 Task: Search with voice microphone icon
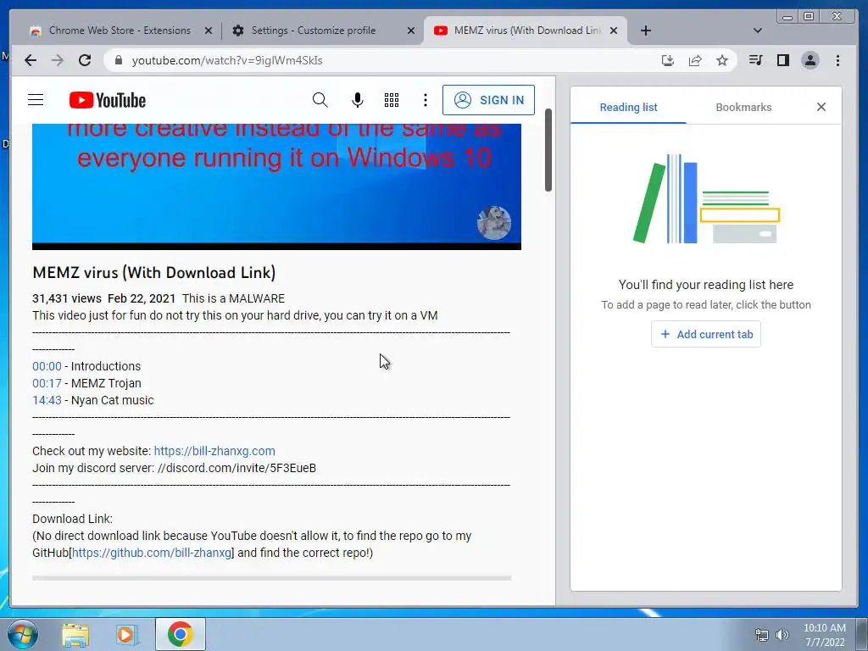358,100
